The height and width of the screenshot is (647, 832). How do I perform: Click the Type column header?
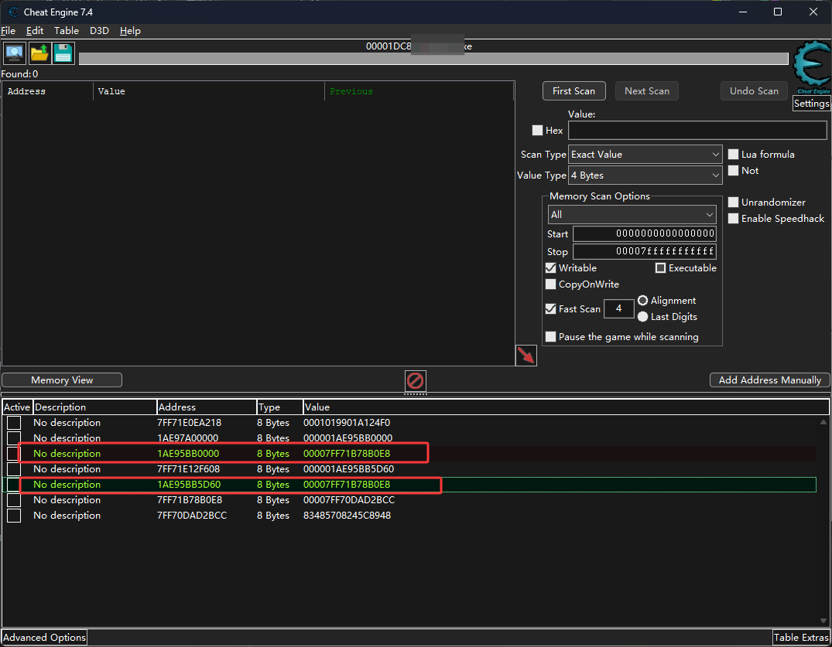click(x=279, y=407)
